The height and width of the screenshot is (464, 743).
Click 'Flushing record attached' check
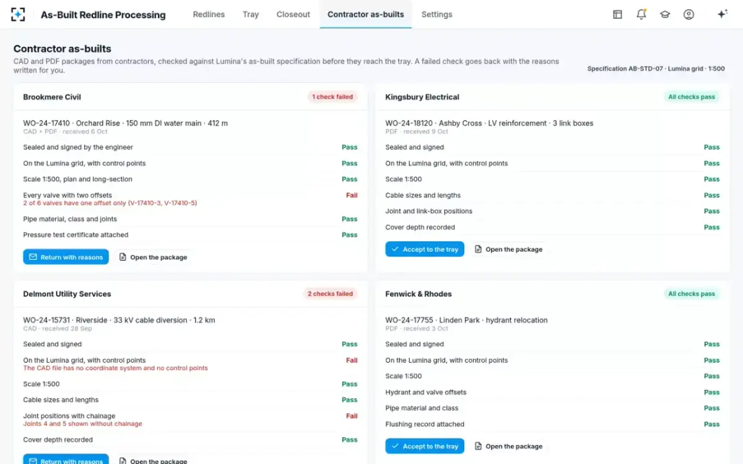click(x=425, y=424)
